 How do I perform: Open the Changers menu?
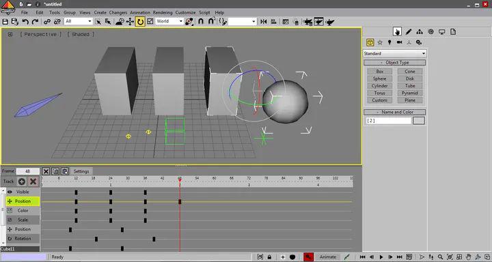[x=118, y=12]
